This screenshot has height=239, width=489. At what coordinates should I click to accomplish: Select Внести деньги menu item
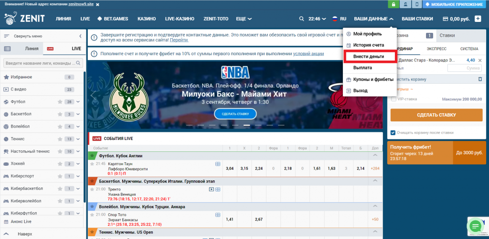pos(370,57)
